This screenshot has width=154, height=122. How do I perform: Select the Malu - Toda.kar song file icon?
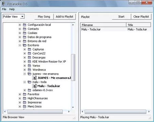point(34,86)
